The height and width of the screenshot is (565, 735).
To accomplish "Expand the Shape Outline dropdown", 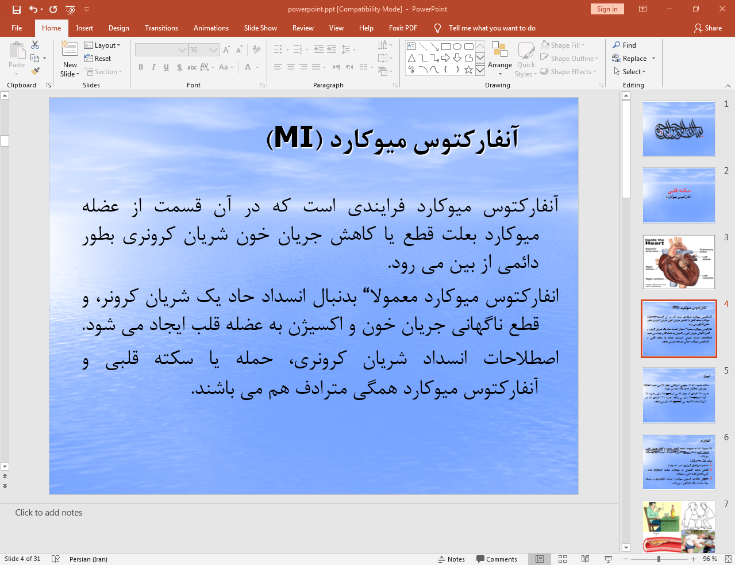I will [569, 58].
